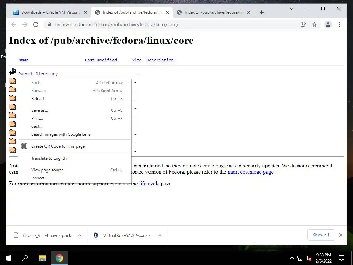Viewport: 353px width, 265px height.
Task: Click the browser back arrow
Action: [14, 24]
